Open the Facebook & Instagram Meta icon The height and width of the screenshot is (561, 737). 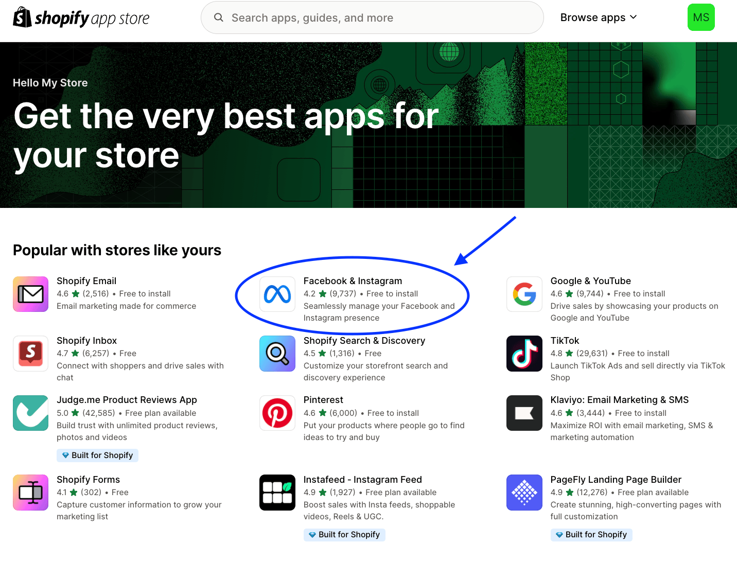(277, 294)
